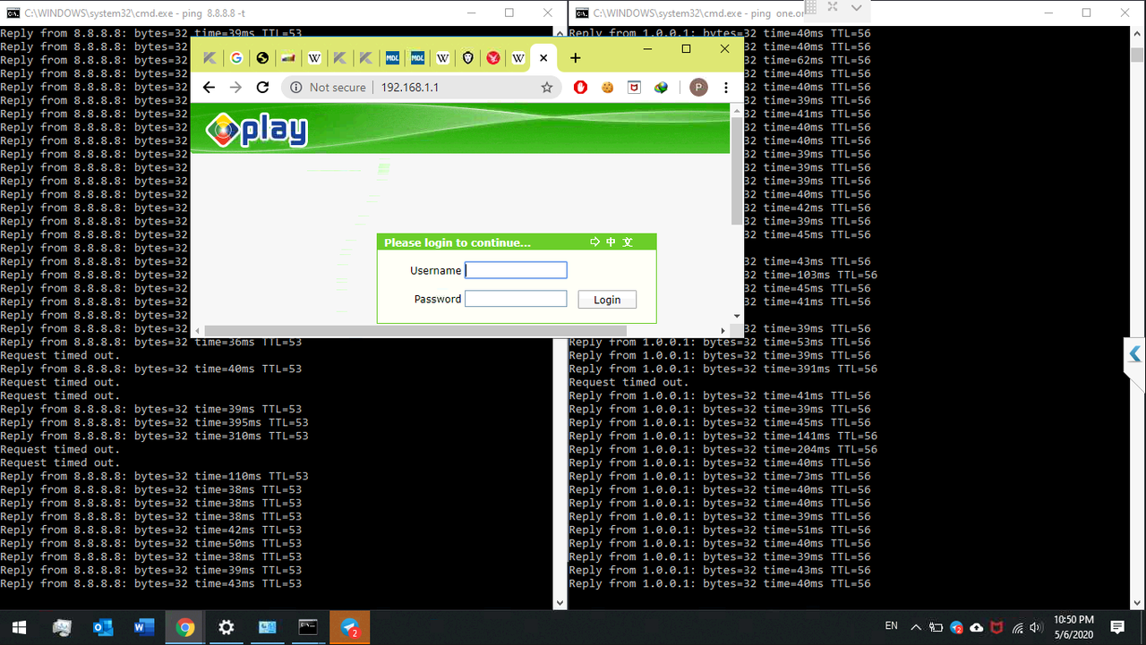Image resolution: width=1146 pixels, height=645 pixels.
Task: View site info next to Not secure
Action: point(296,88)
